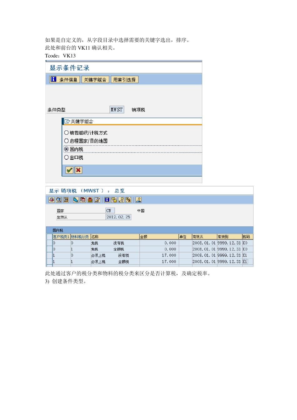This screenshot has width=297, height=420.
Task: Click the hat icon in MWST overview toolbar
Action: (52, 200)
